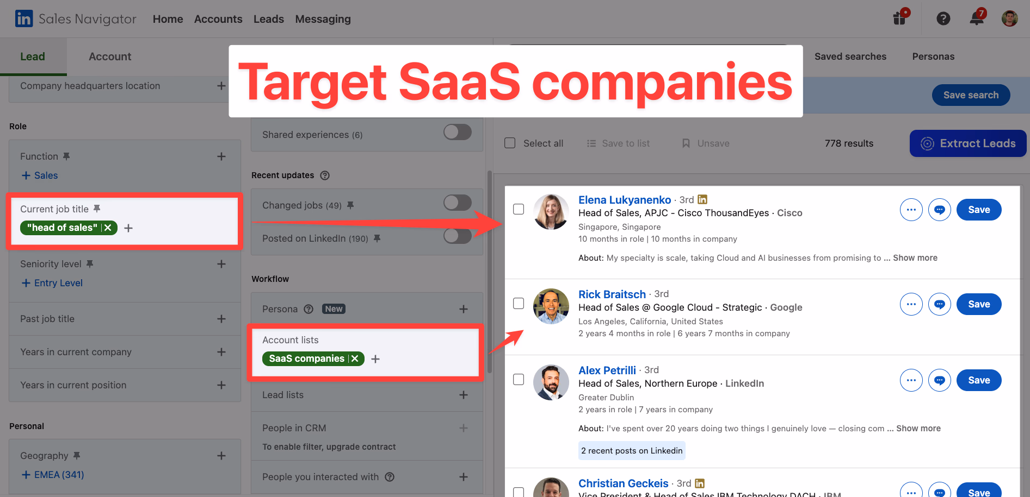
Task: Click help icon next to Persona
Action: (x=309, y=309)
